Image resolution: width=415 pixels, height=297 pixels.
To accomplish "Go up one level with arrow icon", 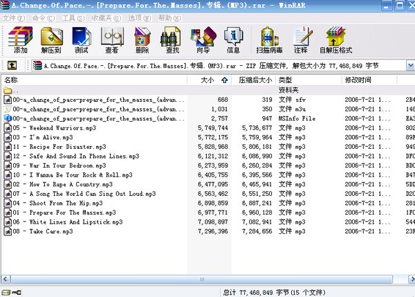I will click(12, 65).
